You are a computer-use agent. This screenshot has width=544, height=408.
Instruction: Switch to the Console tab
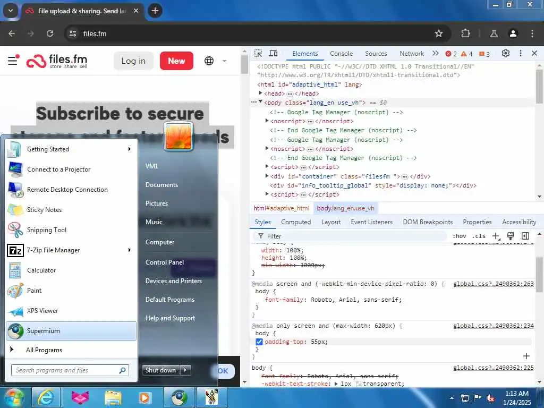(x=342, y=54)
